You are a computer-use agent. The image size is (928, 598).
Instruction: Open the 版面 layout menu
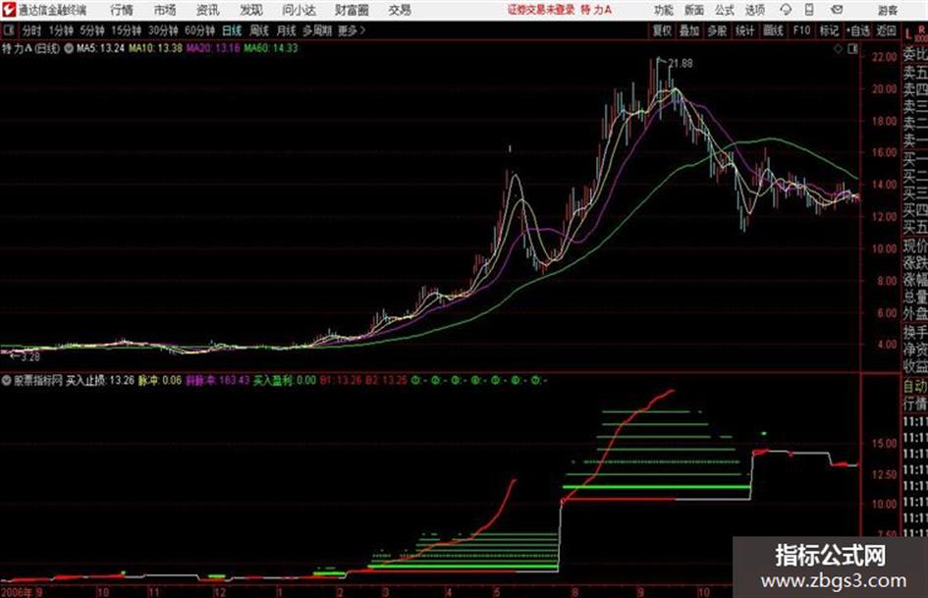click(693, 10)
